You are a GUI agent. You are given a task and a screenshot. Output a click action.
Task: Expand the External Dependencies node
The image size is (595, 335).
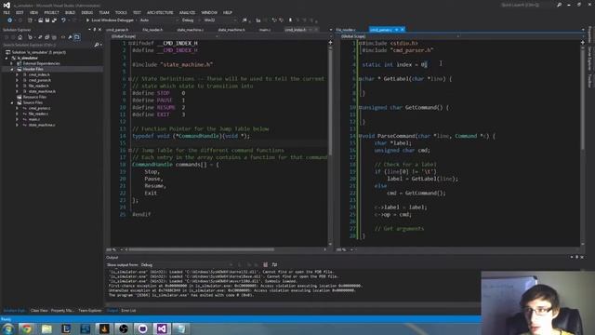click(12, 64)
